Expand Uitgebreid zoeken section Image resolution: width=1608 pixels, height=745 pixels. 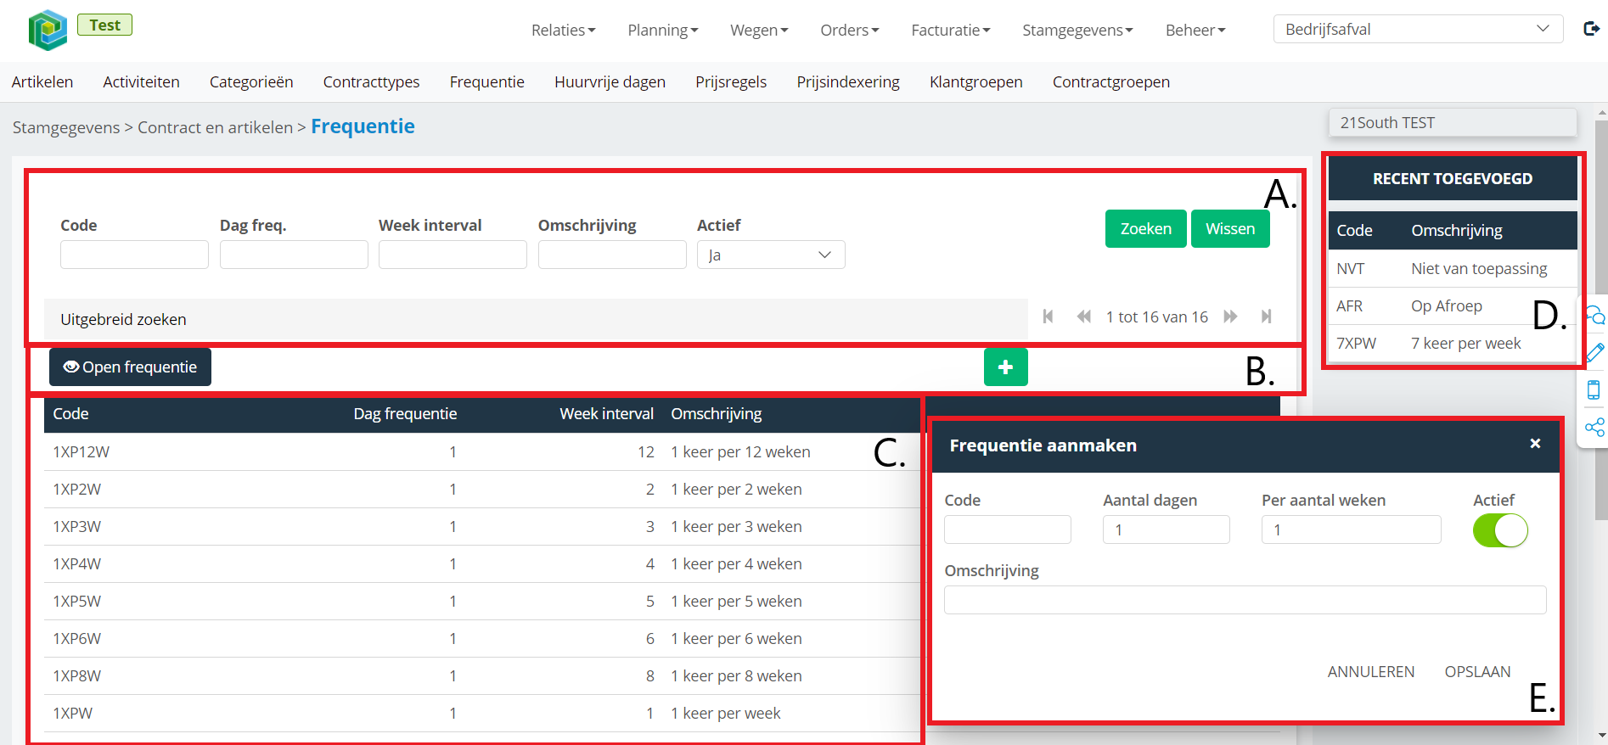point(536,319)
